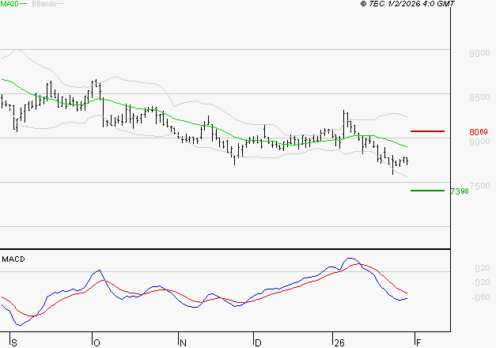496x348 pixels.
Task: Select the green support level line
Action: click(427, 191)
